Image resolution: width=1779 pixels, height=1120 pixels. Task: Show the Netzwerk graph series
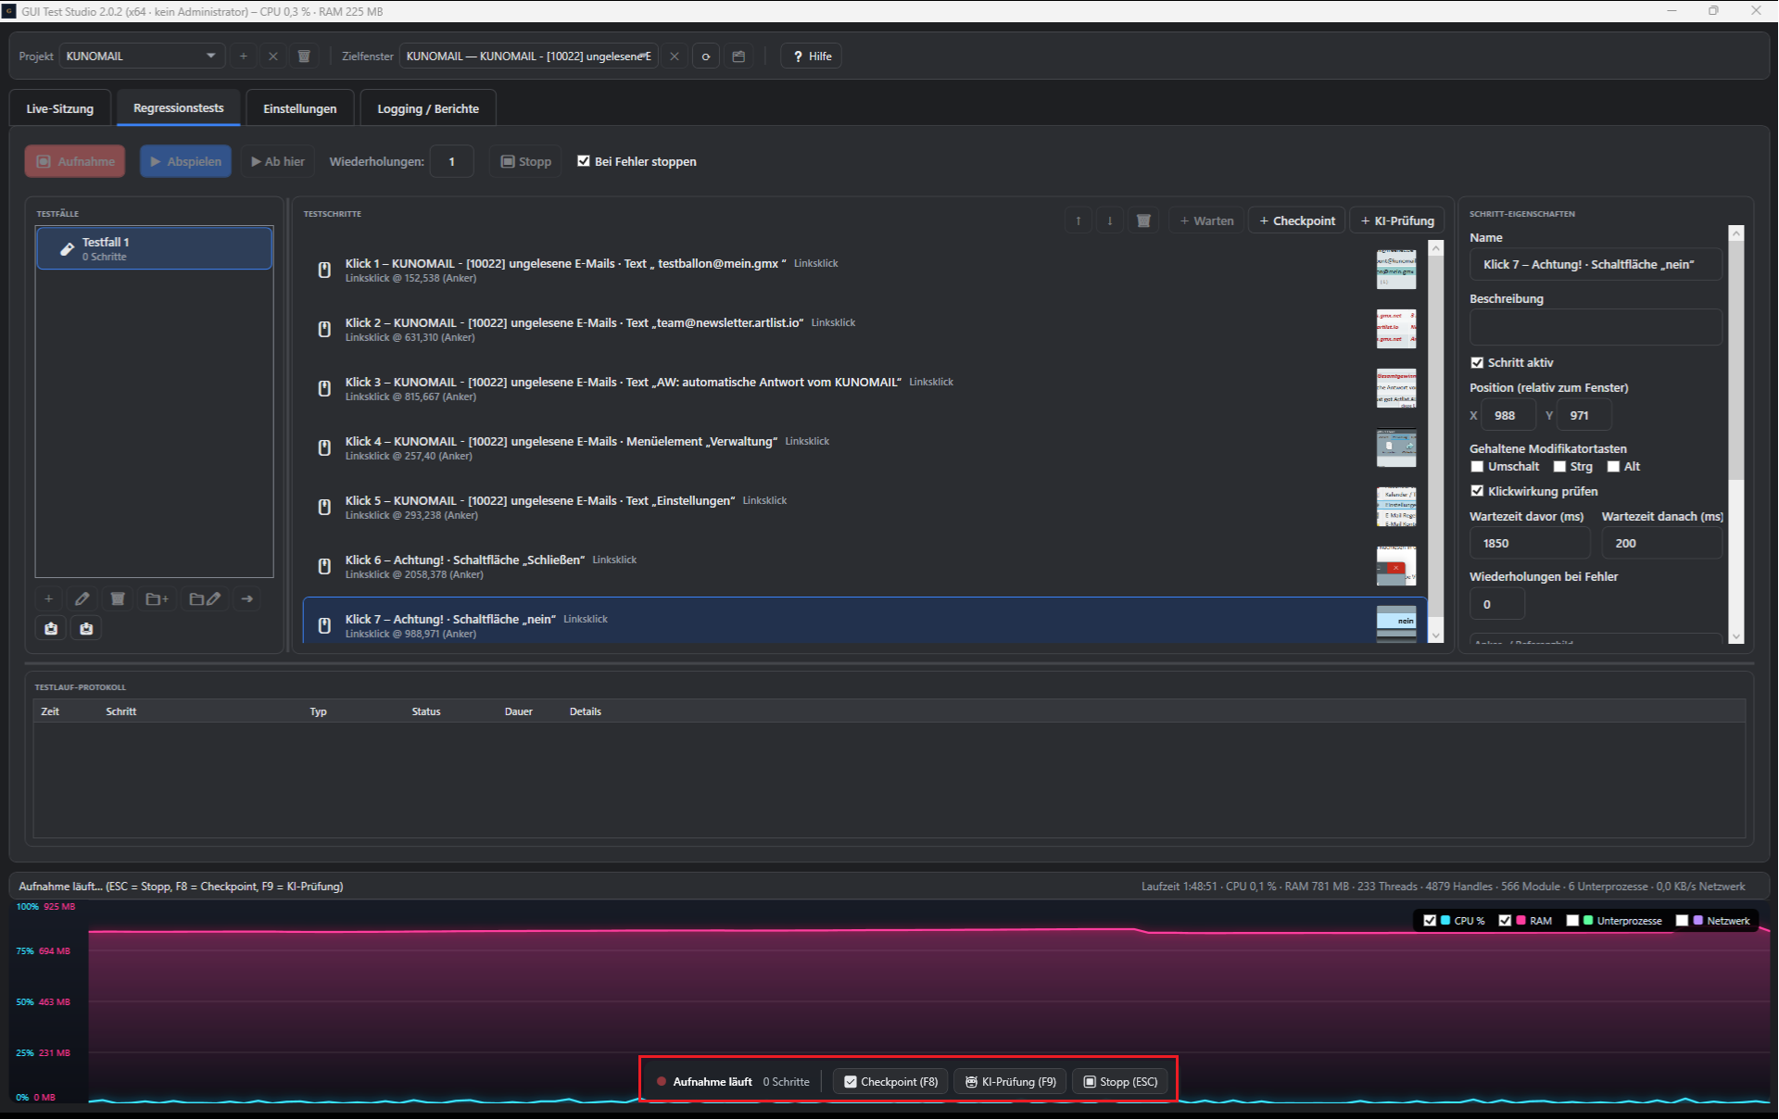pos(1682,921)
